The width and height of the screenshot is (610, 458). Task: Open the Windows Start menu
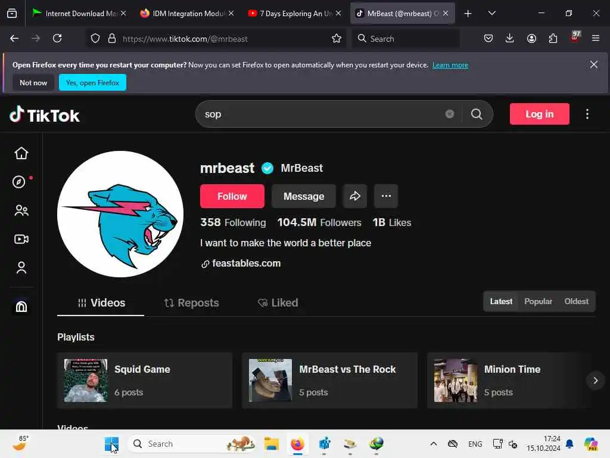(111, 444)
